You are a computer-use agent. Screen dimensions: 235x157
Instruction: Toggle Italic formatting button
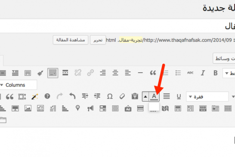203,73
